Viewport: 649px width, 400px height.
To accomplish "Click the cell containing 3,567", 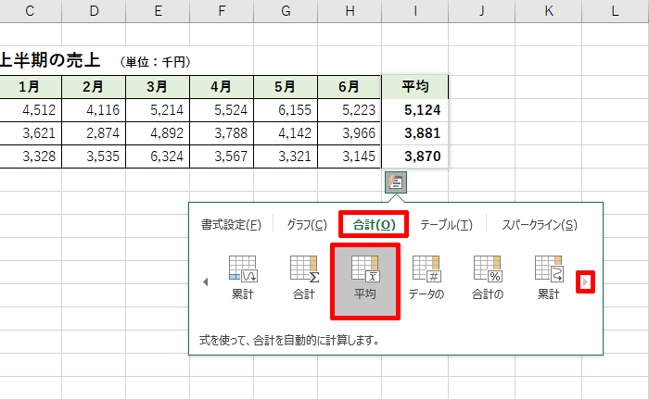I will pos(222,156).
